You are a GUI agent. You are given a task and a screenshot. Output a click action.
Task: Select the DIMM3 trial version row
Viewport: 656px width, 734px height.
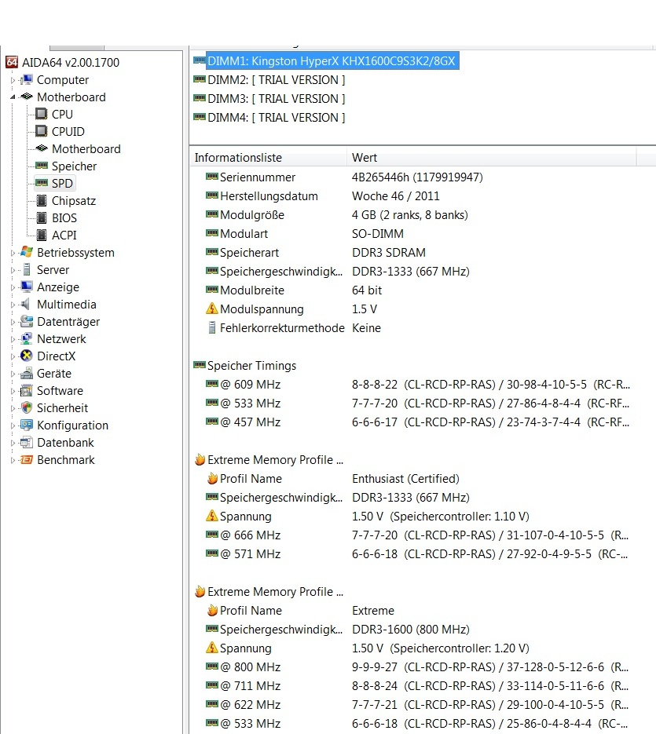277,99
